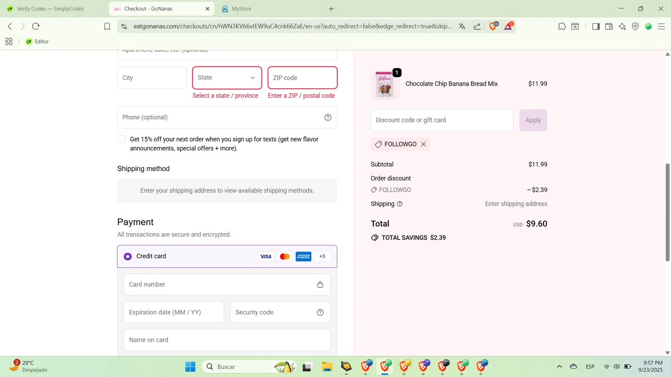Remove the FOLLOWGO discount code

point(423,144)
